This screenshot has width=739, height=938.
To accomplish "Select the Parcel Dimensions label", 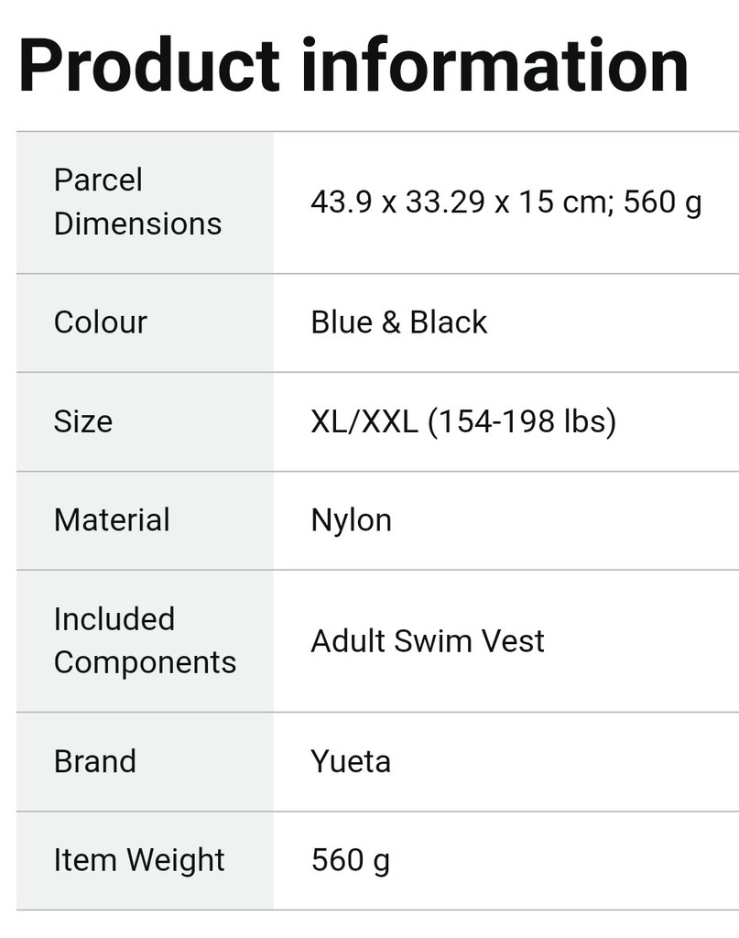I will (x=137, y=202).
